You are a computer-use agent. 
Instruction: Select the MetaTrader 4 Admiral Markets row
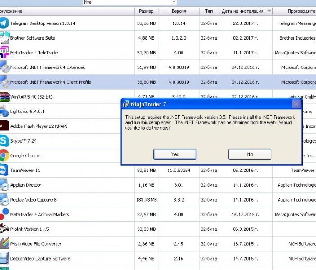click(x=158, y=215)
